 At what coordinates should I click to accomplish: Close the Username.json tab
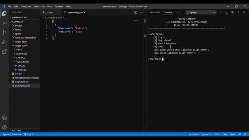tap(85, 12)
